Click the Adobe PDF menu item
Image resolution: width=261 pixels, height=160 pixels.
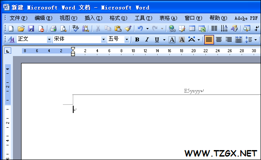pyautogui.click(x=246, y=18)
